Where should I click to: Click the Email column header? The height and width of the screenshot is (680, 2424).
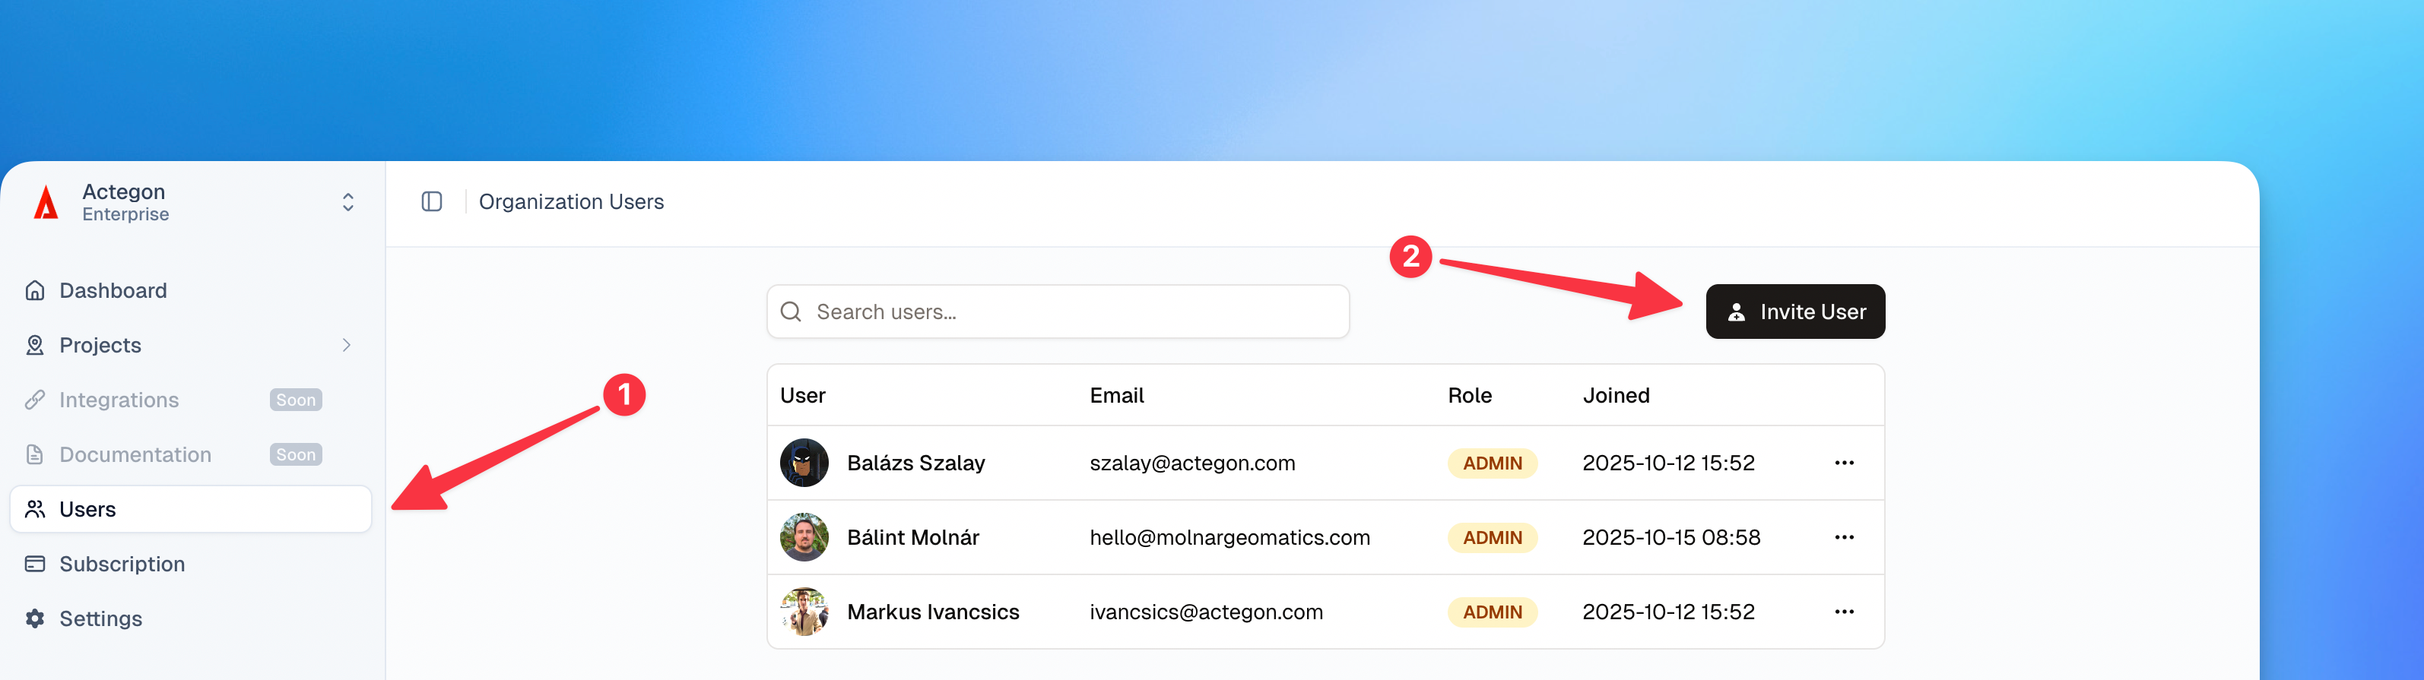1117,395
